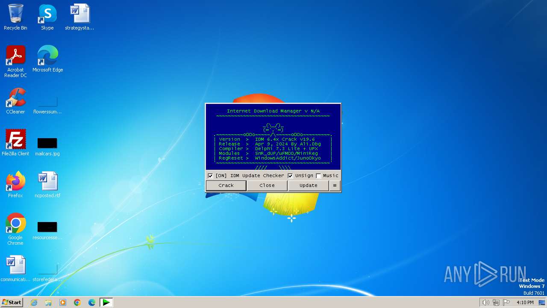Click the Crack button

click(226, 185)
